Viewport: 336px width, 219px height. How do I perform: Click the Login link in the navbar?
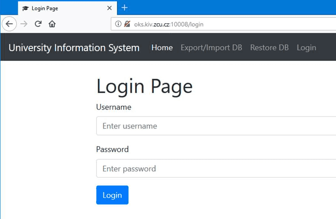(306, 48)
